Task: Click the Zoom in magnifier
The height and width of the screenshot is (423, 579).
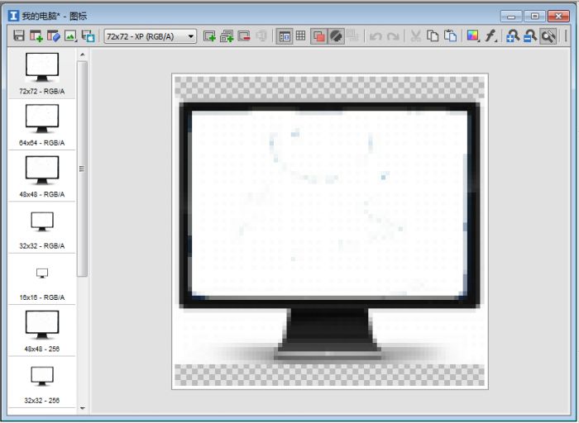Action: tap(513, 36)
